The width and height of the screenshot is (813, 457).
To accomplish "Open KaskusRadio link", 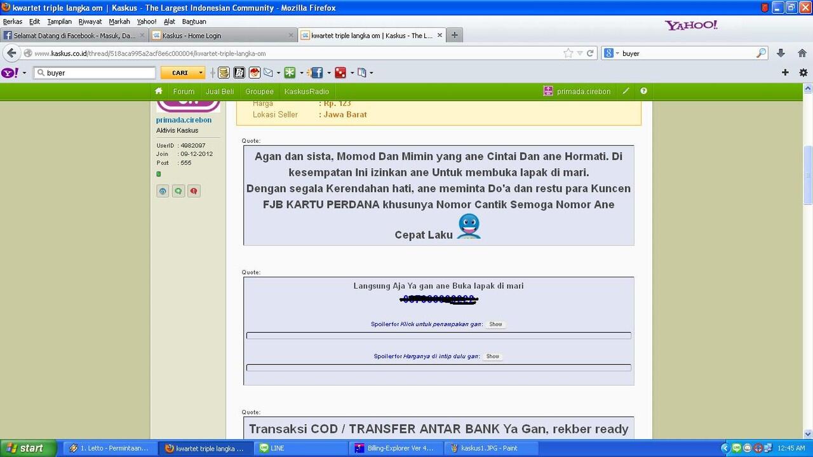I will coord(307,91).
